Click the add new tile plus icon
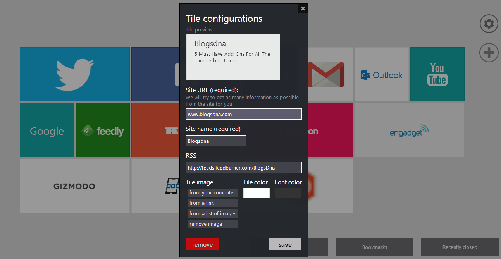This screenshot has height=259, width=501. point(489,53)
